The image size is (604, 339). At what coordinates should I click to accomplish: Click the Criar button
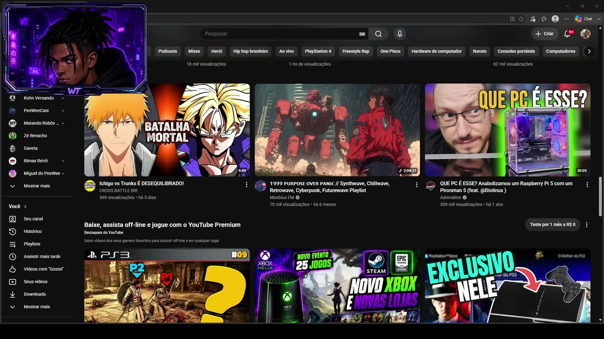[544, 34]
